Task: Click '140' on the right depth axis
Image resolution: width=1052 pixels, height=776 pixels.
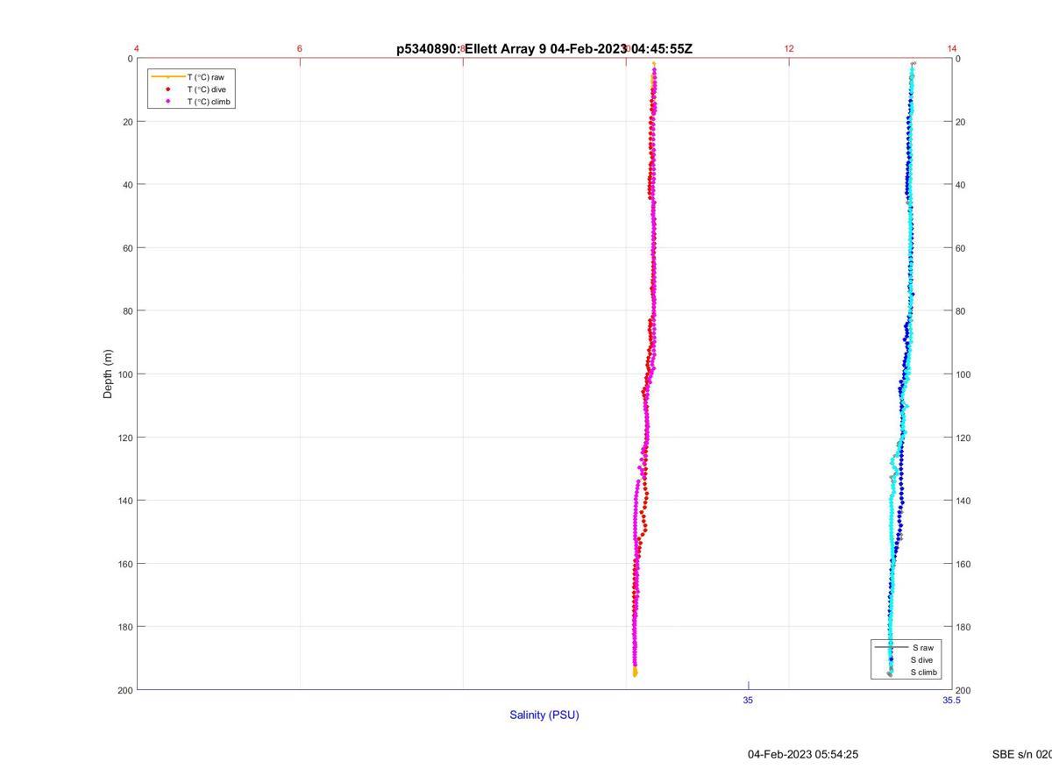Action: click(x=963, y=501)
